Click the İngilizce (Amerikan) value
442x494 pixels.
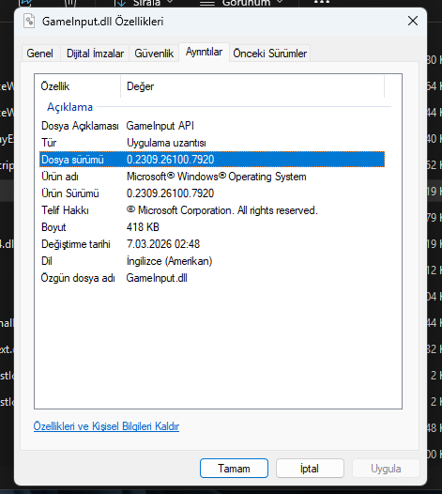pos(169,261)
